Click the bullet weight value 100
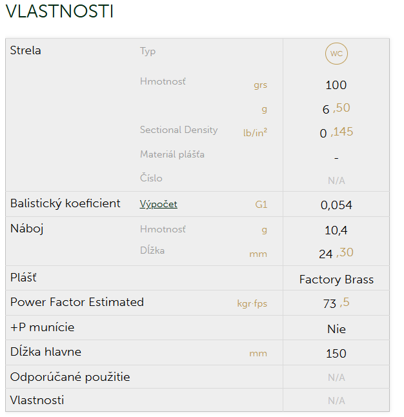404x417 pixels. [x=336, y=85]
